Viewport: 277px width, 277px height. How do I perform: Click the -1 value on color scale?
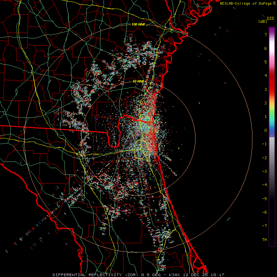pos(264,144)
